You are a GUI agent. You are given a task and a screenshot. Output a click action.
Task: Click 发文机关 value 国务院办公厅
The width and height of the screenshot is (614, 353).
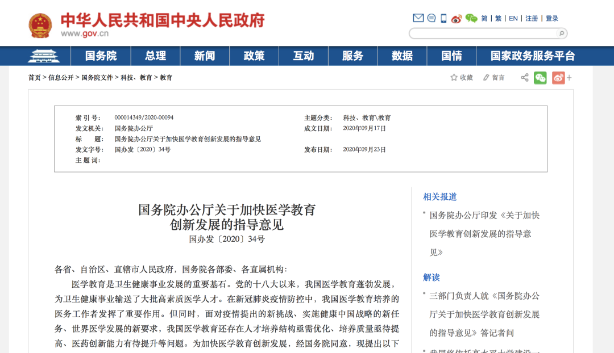tap(134, 128)
